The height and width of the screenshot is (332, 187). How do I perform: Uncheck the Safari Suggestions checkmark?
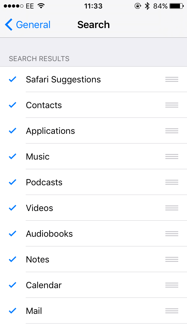(13, 79)
